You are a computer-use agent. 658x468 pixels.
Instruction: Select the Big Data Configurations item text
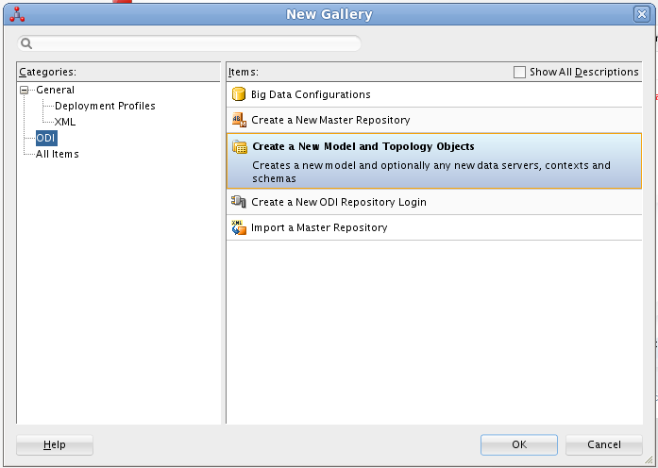[311, 94]
